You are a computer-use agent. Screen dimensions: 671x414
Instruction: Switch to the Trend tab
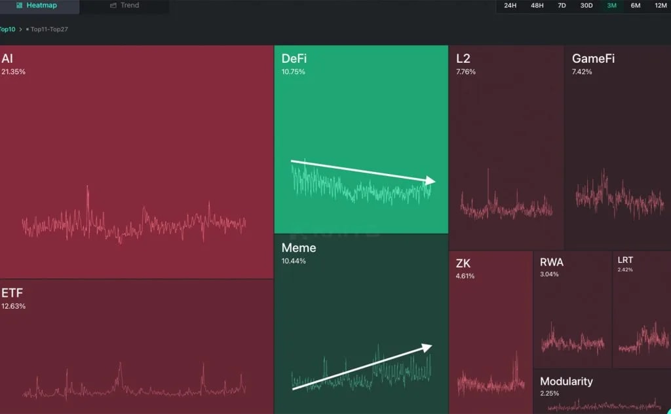[x=126, y=5]
